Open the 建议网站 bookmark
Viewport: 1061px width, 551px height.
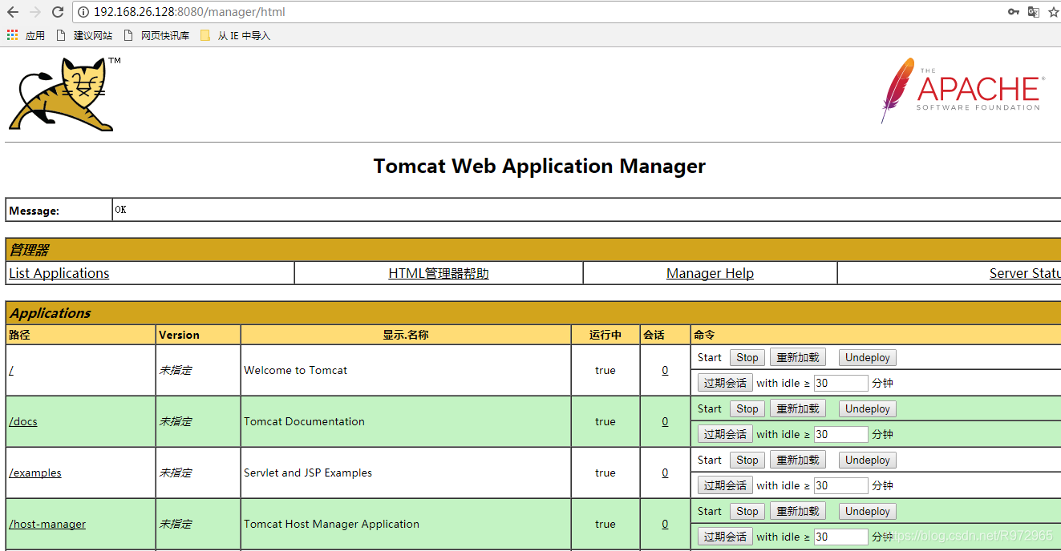pos(84,35)
